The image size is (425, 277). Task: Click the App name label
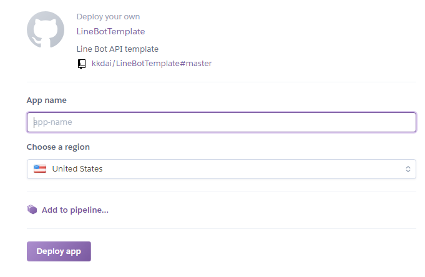pos(46,100)
